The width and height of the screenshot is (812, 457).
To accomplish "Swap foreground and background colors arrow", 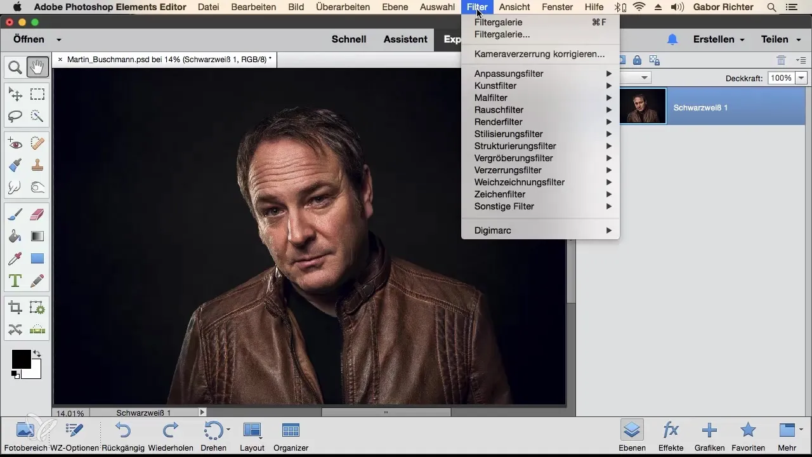I will click(x=37, y=354).
